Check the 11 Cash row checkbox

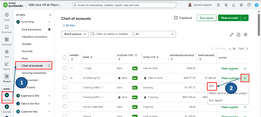point(65,68)
